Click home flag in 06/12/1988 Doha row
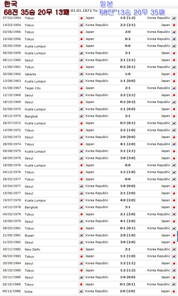Image resolution: width=178 pixels, height=296 pixels. tap(81, 291)
